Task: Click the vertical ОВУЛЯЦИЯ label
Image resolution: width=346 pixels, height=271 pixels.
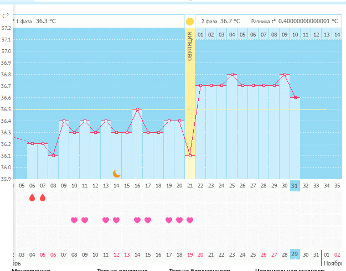Action: (x=190, y=46)
